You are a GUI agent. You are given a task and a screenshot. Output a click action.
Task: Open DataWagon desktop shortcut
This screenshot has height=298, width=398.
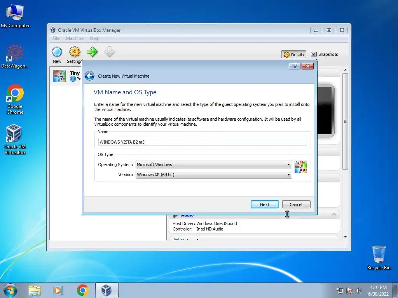coord(15,56)
